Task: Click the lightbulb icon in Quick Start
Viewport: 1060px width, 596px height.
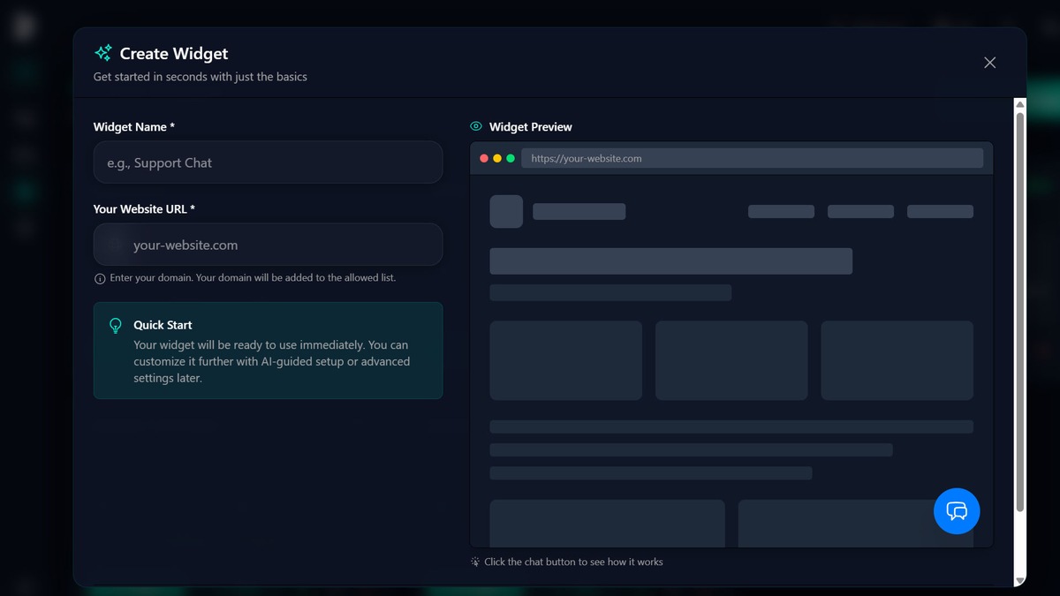Action: (x=115, y=326)
